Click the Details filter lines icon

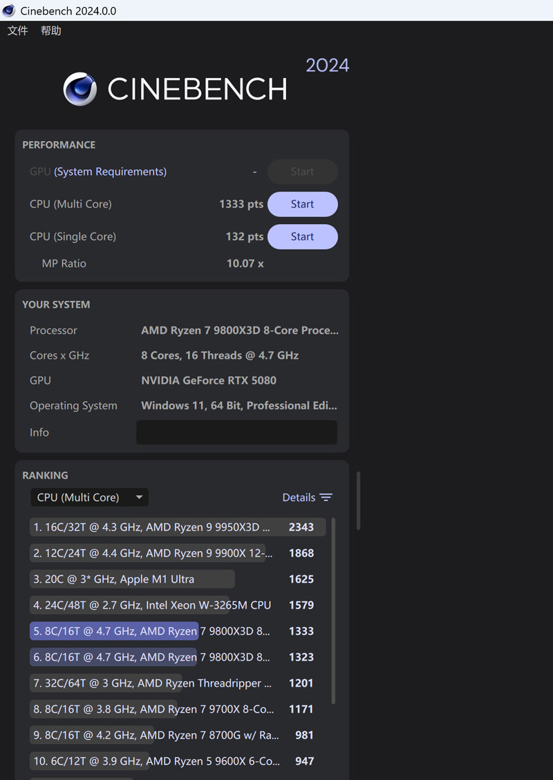click(326, 497)
